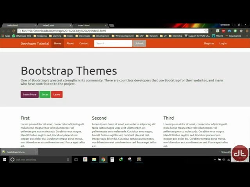Open File Explorer from the taskbar
The image size is (250, 187).
[94, 159]
